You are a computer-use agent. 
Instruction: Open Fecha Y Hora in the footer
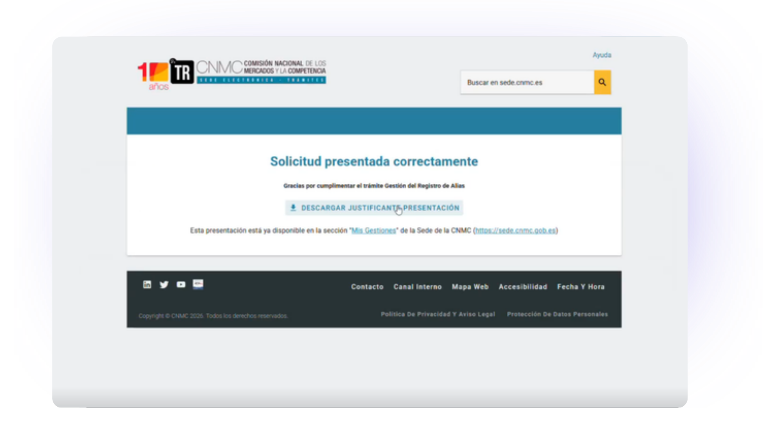coord(581,287)
